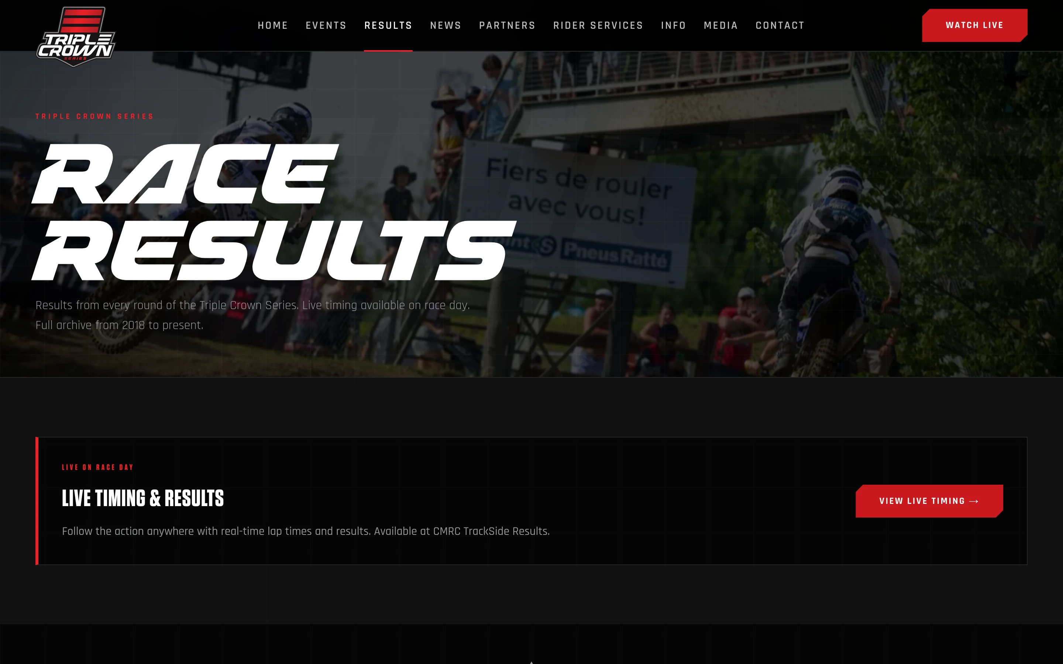Click the Live On Race Day label

click(x=97, y=467)
